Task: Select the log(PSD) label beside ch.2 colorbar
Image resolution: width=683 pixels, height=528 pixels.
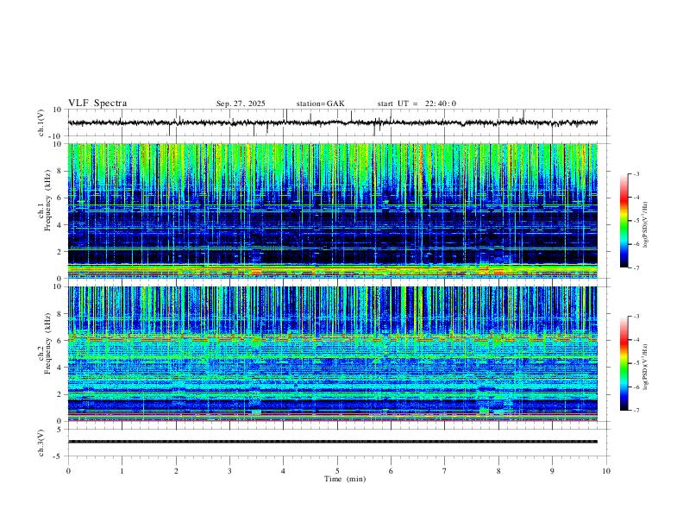Action: pos(646,368)
